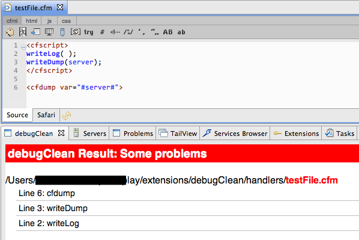This screenshot has height=240, width=359.
Task: Open the Services Browser tab
Action: pos(235,134)
